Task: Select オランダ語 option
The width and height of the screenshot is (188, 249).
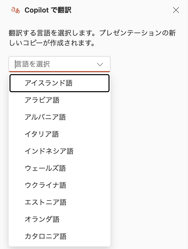Action: [x=42, y=219]
